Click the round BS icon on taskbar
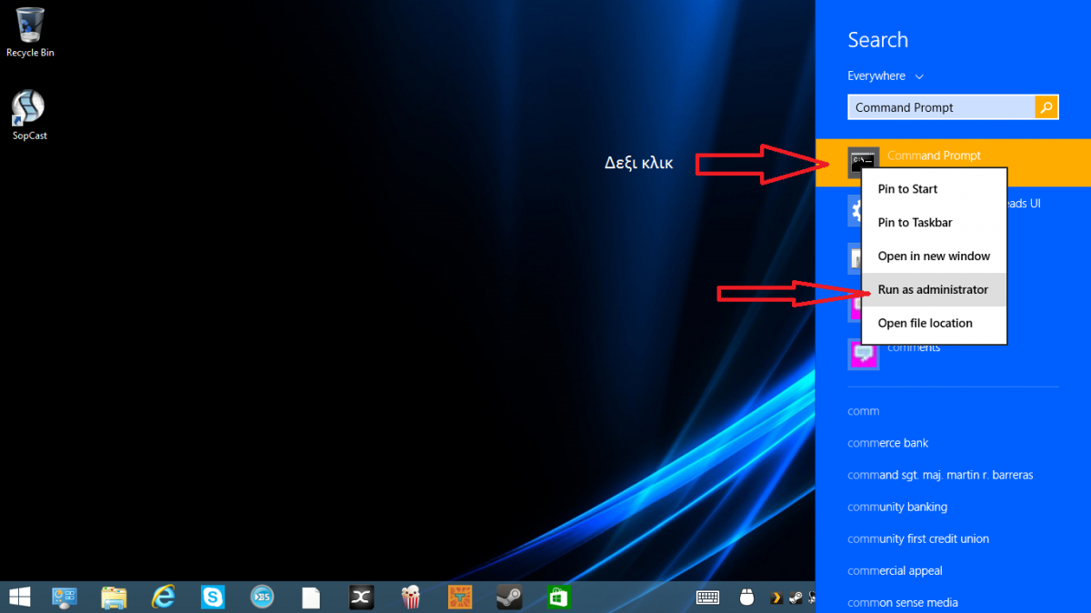The image size is (1091, 613). click(x=262, y=598)
